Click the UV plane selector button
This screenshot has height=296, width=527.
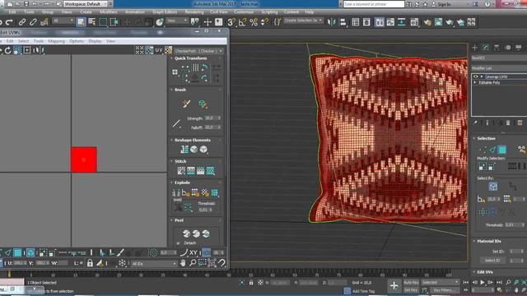click(x=159, y=50)
